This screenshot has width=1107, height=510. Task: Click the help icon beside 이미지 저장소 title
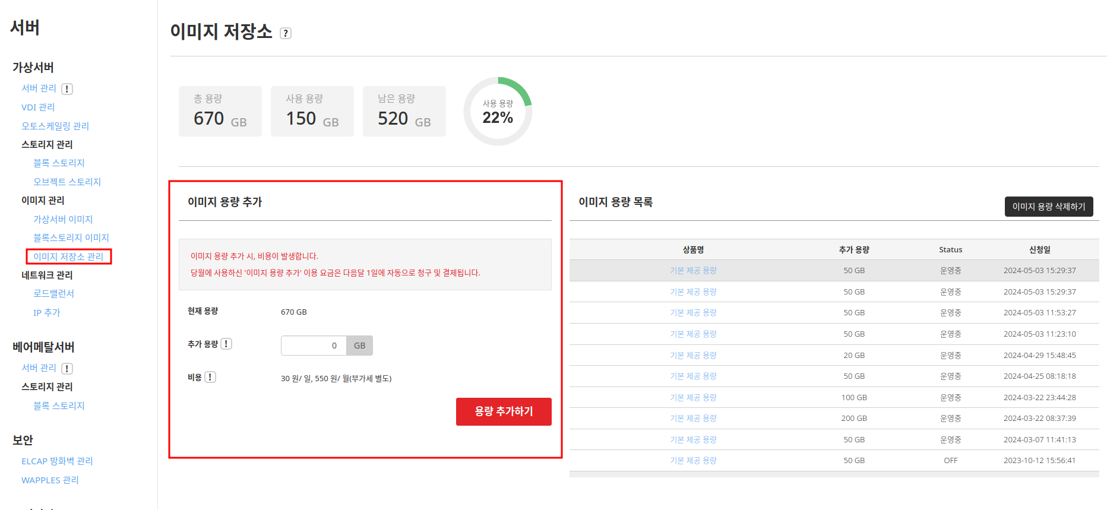(286, 34)
